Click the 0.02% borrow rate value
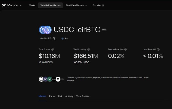 [x=116, y=56]
